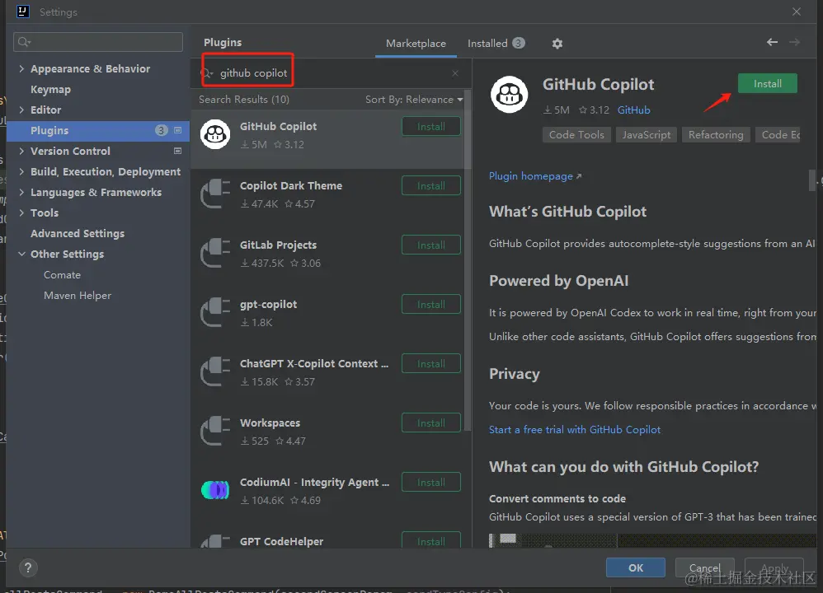Expand Languages & Frameworks section

pyautogui.click(x=21, y=192)
